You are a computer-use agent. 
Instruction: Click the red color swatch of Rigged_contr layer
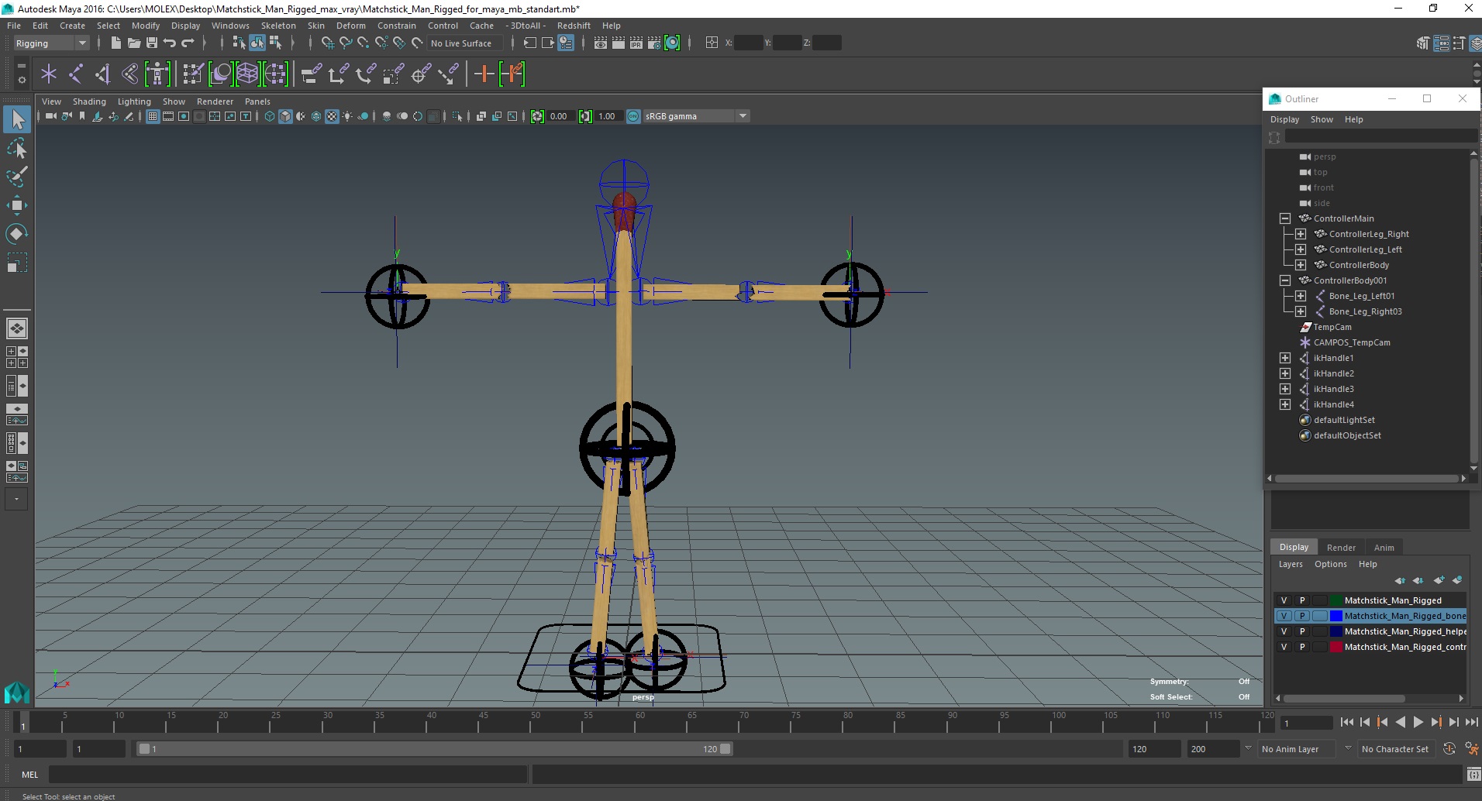tap(1336, 647)
